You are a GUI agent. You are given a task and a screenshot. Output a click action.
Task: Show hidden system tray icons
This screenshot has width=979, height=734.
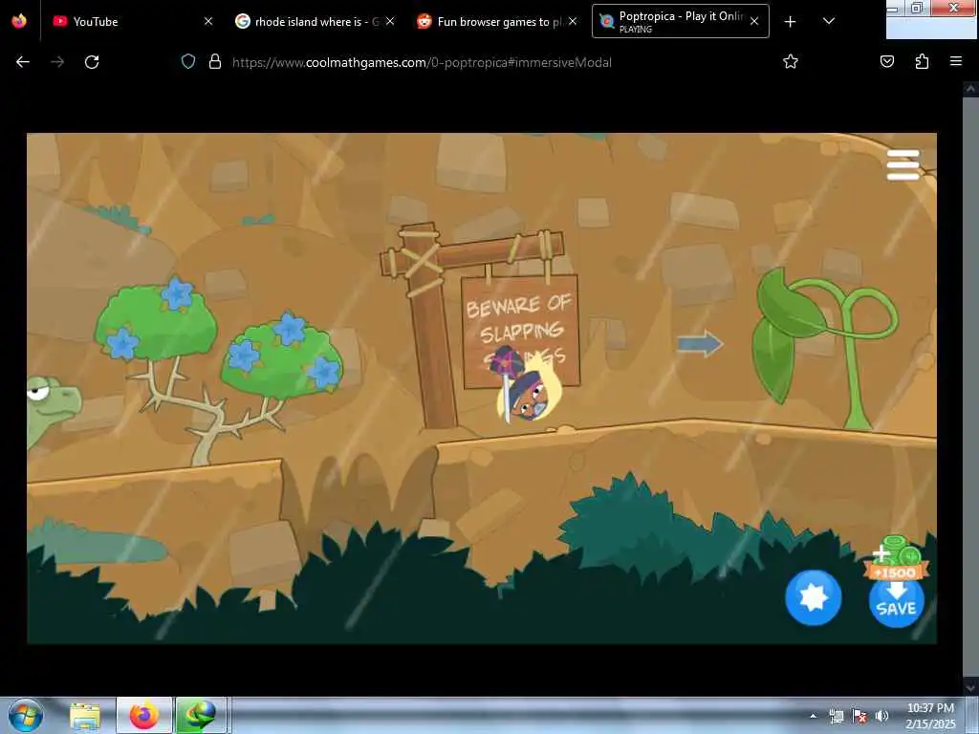[x=813, y=716]
